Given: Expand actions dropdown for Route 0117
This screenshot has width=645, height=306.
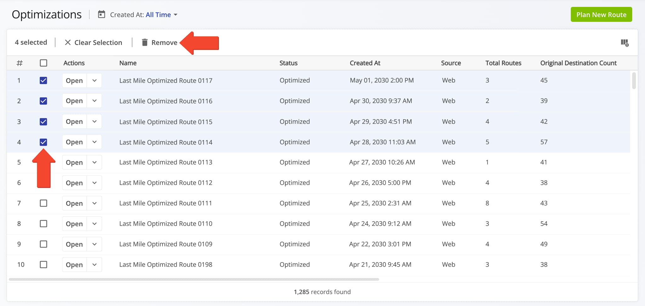Looking at the screenshot, I should (x=94, y=81).
